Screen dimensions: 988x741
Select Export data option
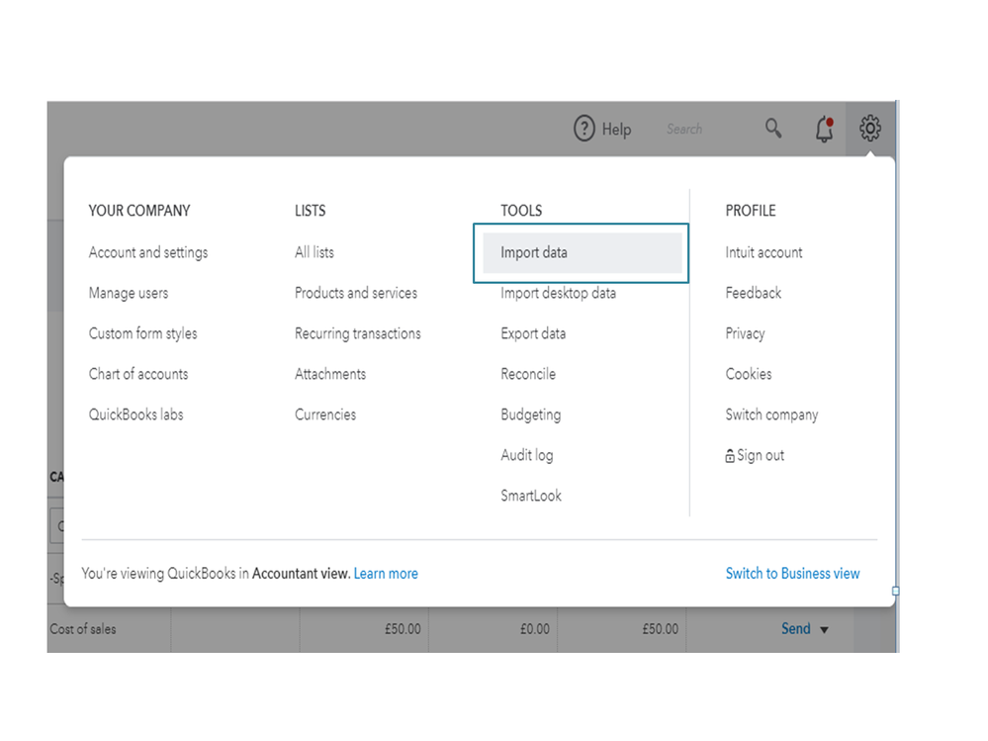click(x=533, y=333)
